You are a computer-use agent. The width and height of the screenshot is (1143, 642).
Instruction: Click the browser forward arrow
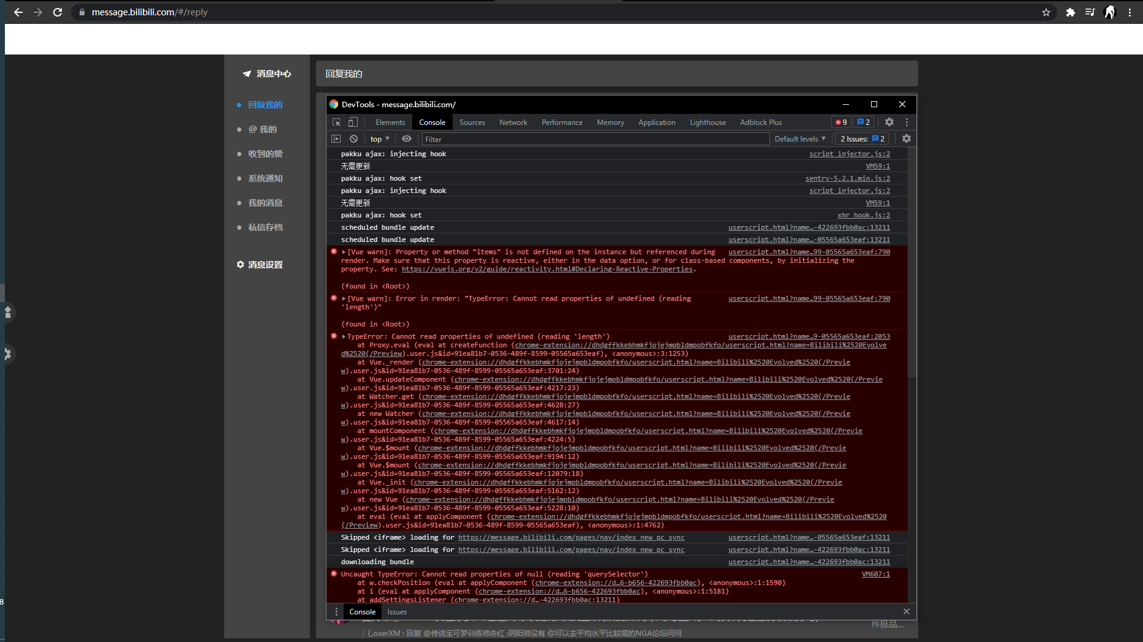(38, 12)
